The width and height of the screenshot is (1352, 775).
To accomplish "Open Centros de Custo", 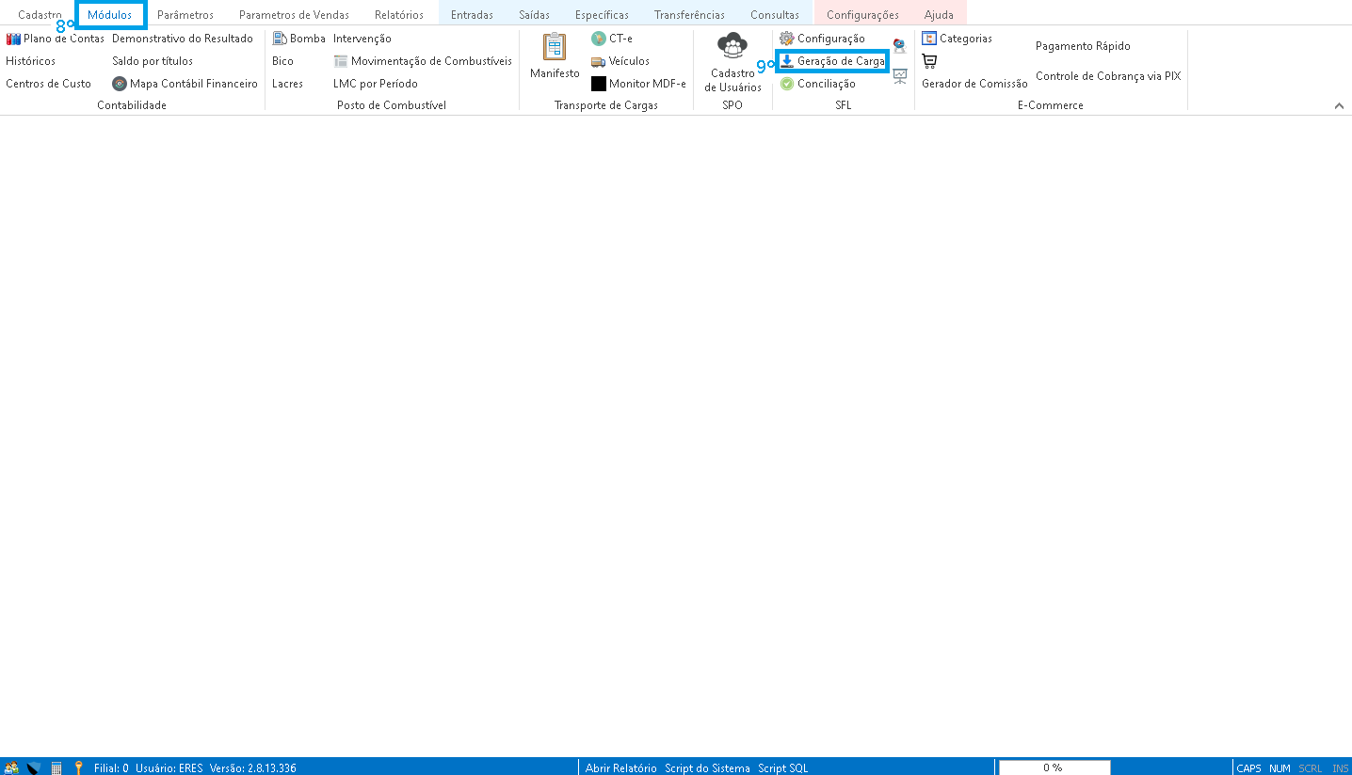I will coord(48,84).
